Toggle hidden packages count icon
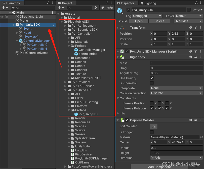The height and width of the screenshot is (169, 204). [110, 8]
